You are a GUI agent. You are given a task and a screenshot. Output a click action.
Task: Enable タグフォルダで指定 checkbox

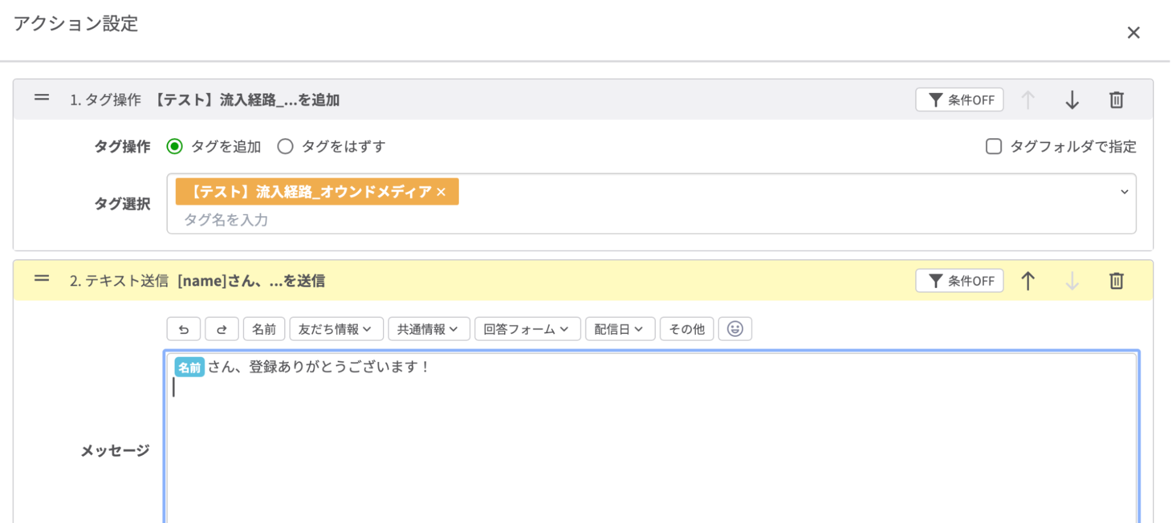(x=994, y=146)
